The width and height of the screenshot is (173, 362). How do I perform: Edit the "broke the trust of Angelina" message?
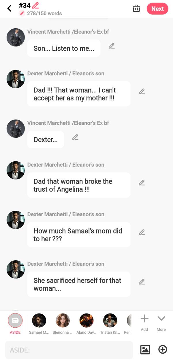click(x=142, y=183)
